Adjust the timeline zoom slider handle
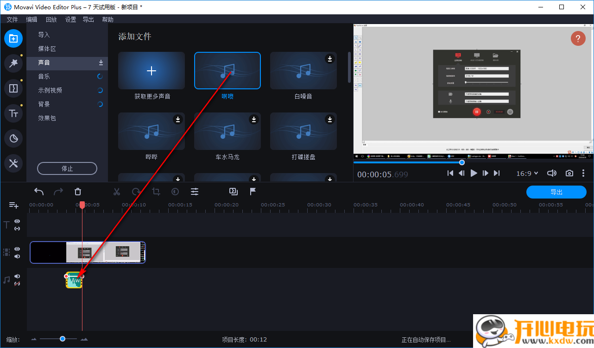Screen dimensions: 594x348 click(x=63, y=339)
